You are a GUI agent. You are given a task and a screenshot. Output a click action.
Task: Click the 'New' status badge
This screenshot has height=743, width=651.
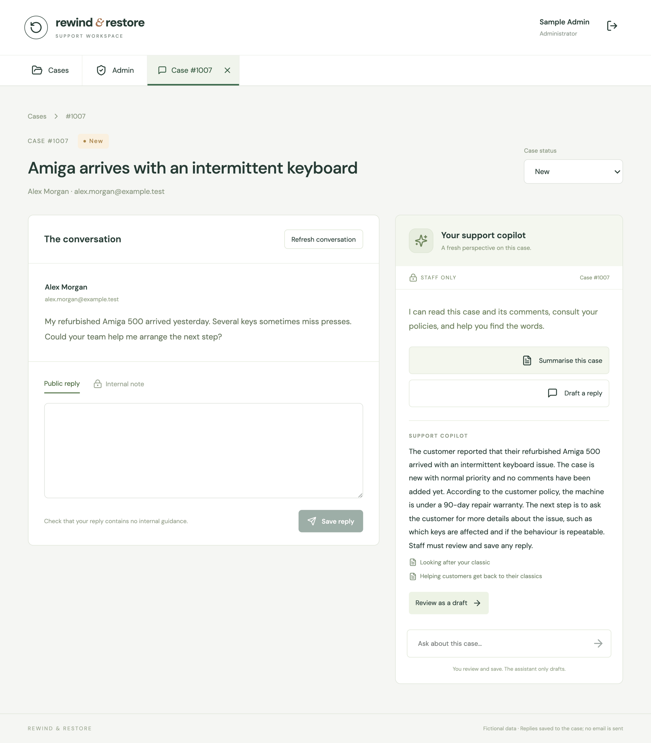[93, 141]
